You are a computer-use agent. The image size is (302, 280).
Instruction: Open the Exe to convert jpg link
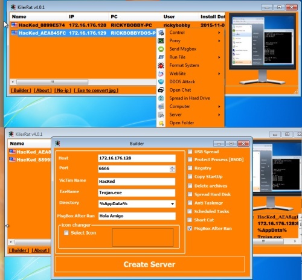click(96, 91)
